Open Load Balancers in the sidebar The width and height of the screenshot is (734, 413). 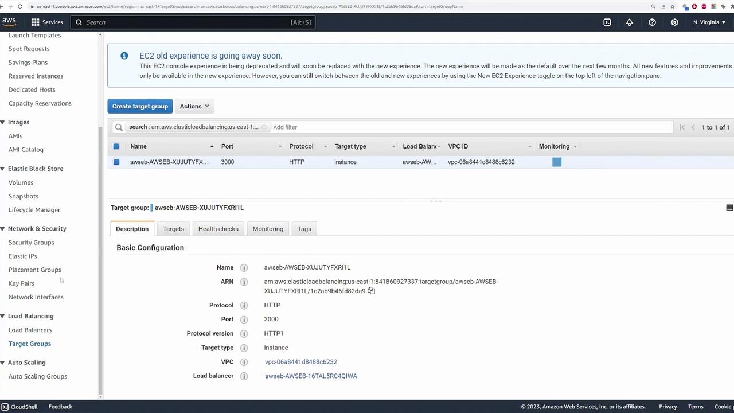[30, 330]
